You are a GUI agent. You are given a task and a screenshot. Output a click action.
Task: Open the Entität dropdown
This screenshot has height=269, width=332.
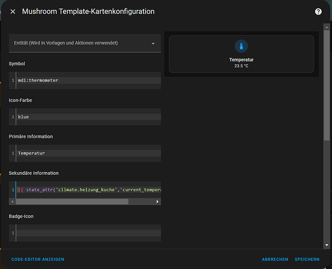85,43
